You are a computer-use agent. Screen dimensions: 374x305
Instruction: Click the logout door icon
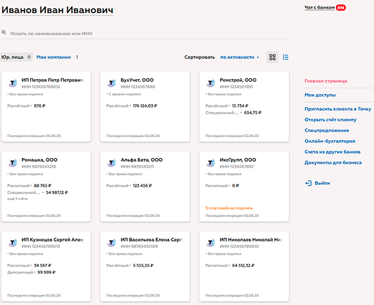pyautogui.click(x=308, y=183)
